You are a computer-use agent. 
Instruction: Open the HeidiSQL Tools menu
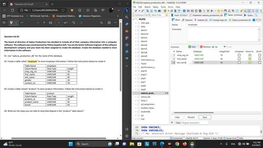tap(163, 7)
